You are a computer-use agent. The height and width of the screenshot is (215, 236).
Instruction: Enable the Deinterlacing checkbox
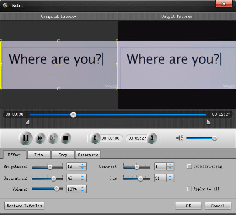189,166
